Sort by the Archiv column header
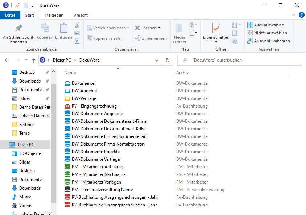 click(182, 73)
